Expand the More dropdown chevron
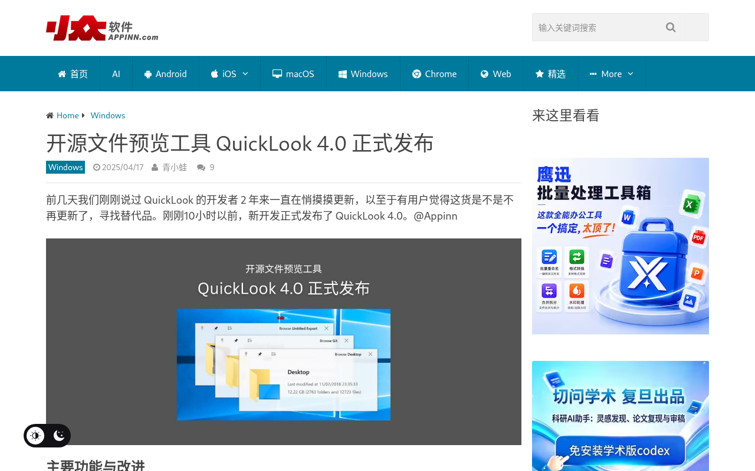The image size is (755, 471). tap(631, 74)
